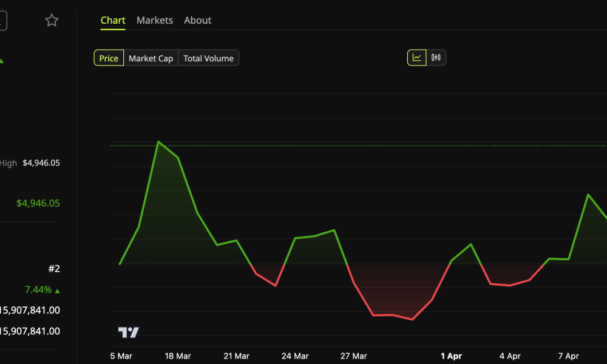The height and width of the screenshot is (364, 607).
Task: Star this coin to add to watchlist
Action: pyautogui.click(x=52, y=20)
